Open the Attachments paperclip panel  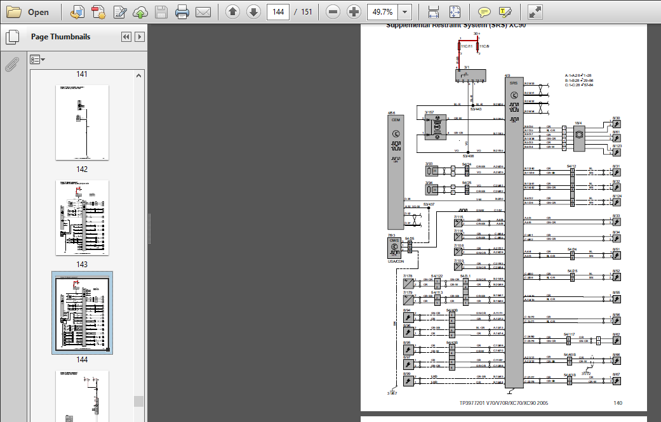pos(12,65)
